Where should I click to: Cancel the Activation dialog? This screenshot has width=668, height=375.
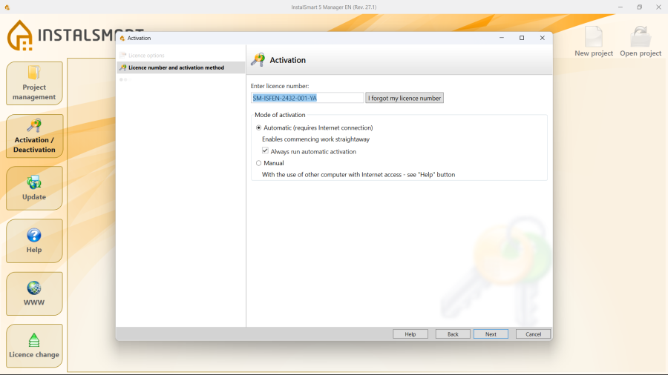pyautogui.click(x=533, y=334)
